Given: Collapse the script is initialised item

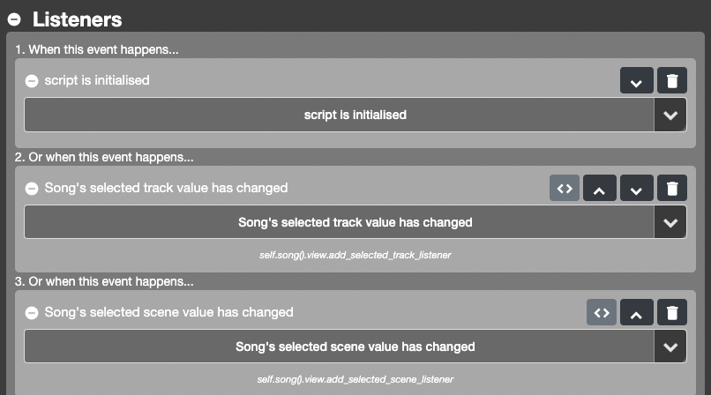Looking at the screenshot, I should coord(32,80).
